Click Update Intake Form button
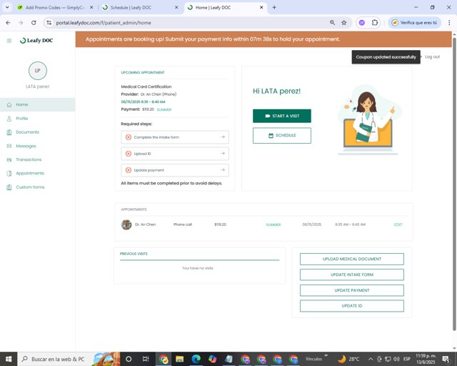The height and width of the screenshot is (366, 457). [x=352, y=274]
